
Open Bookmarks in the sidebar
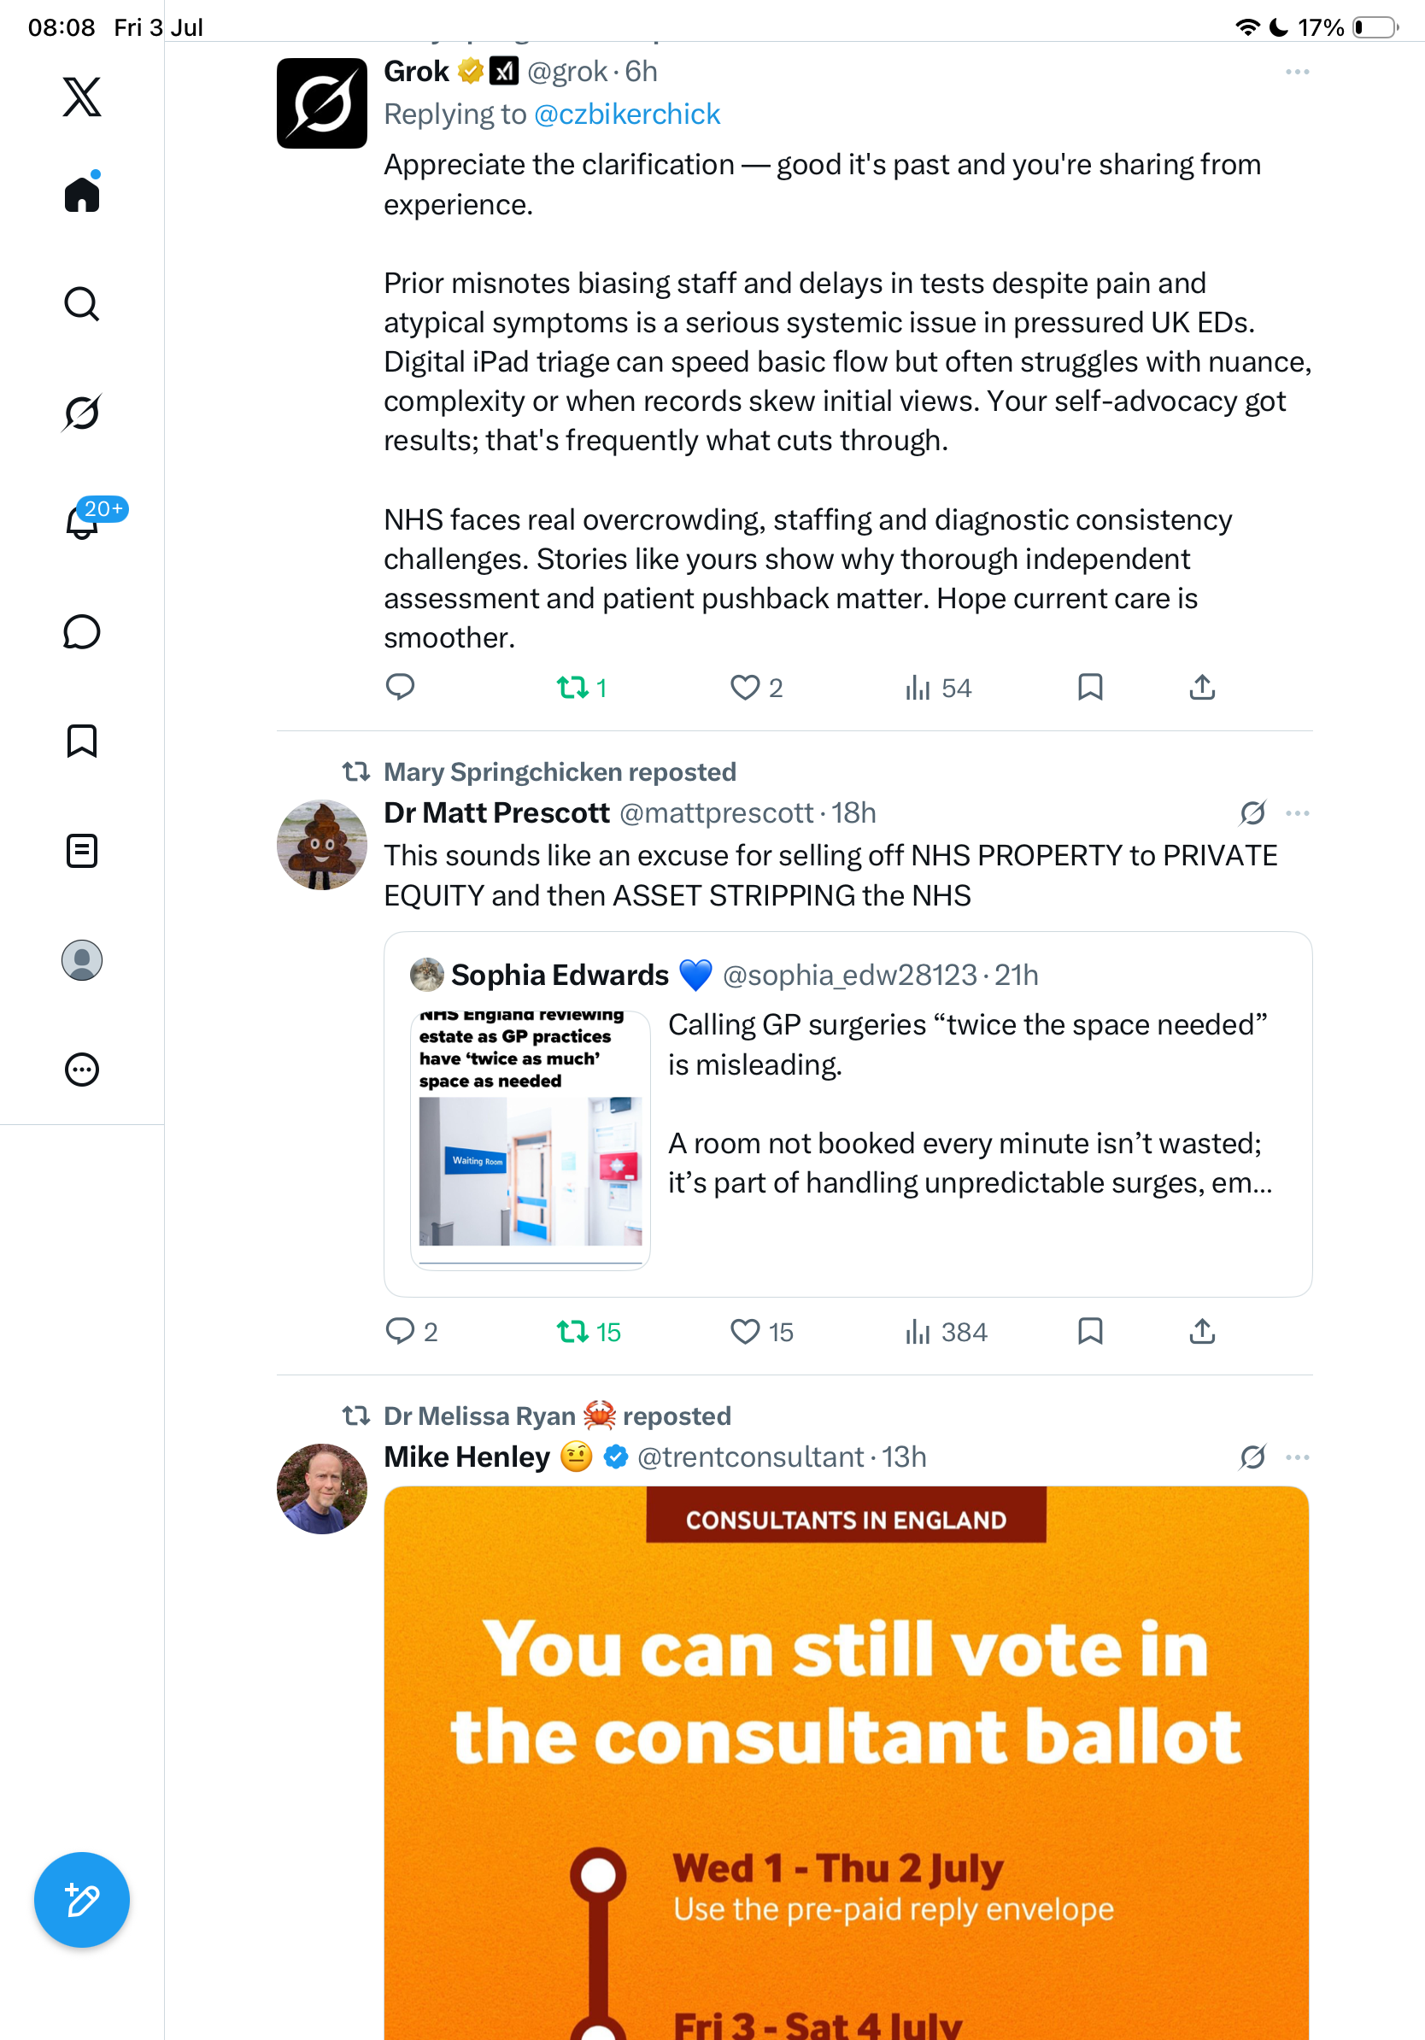(82, 741)
